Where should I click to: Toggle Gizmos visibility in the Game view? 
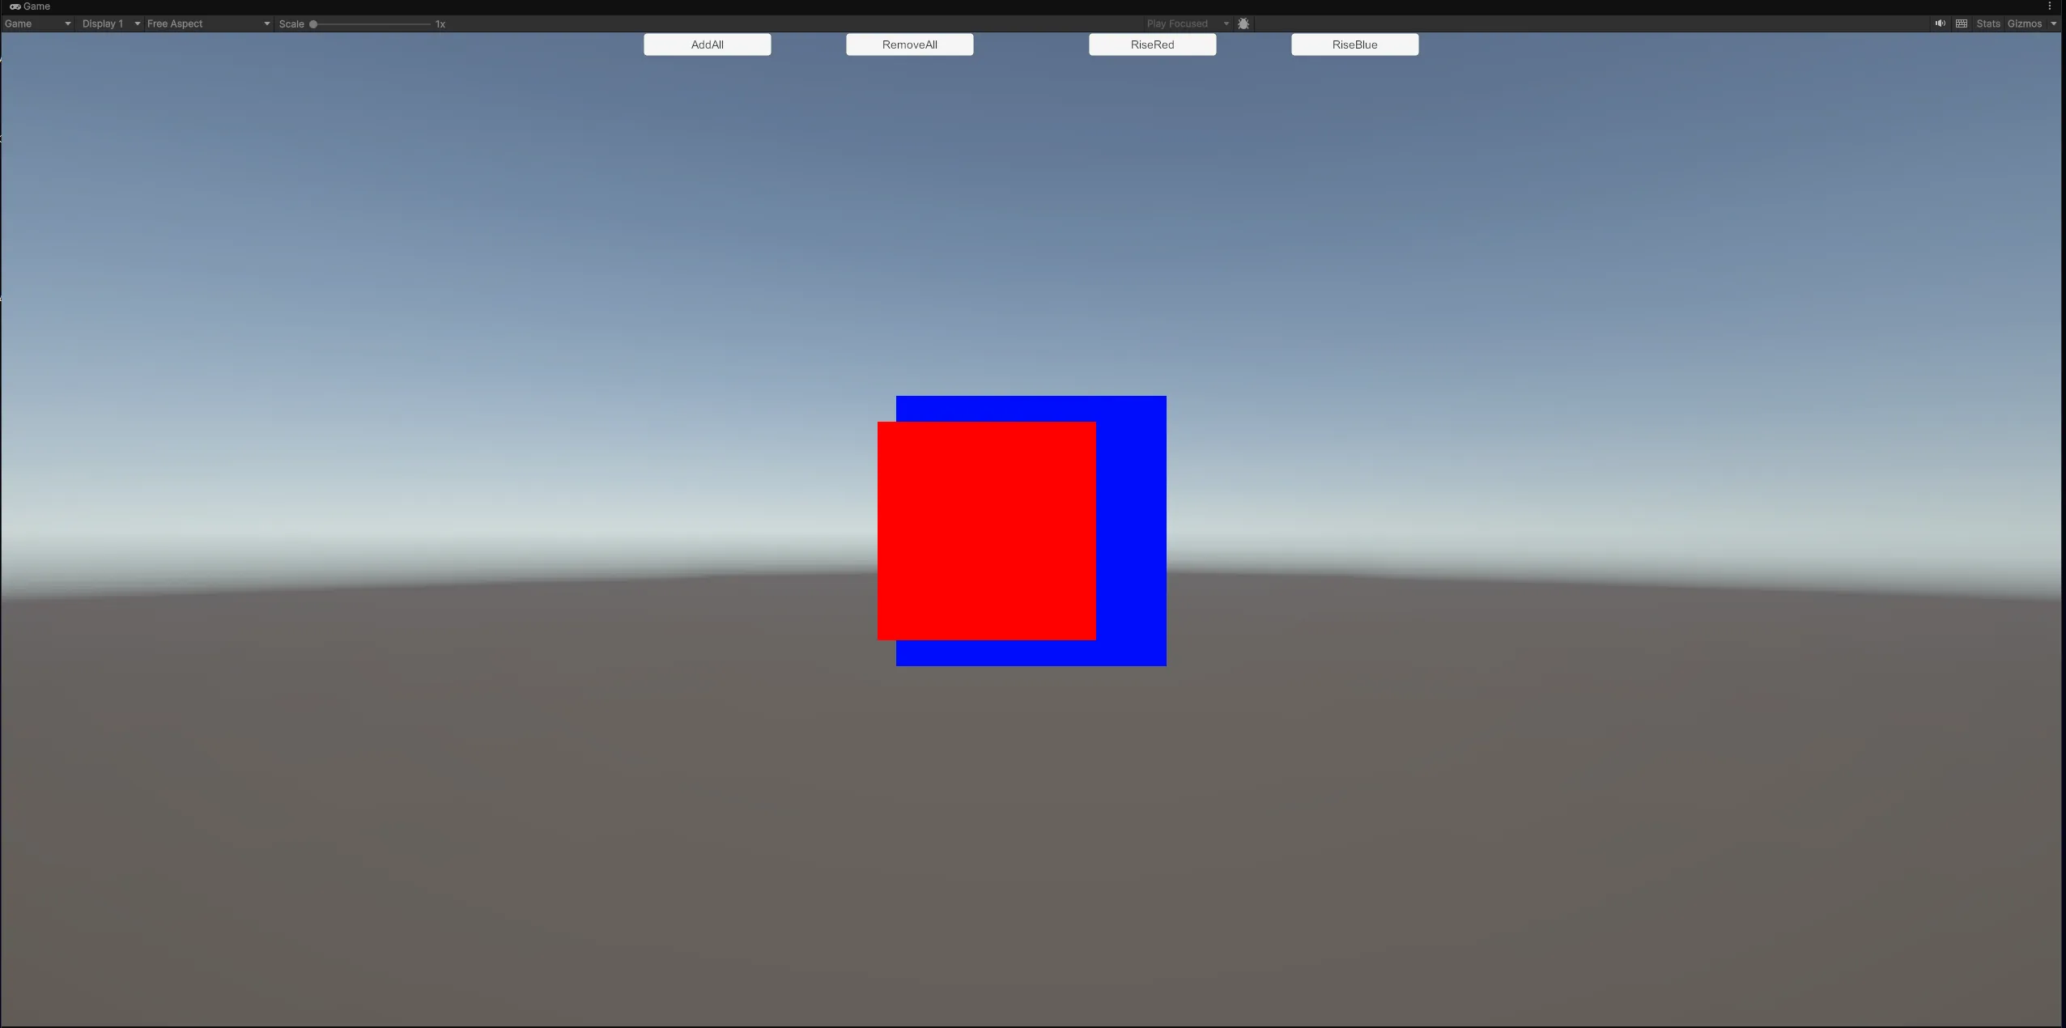coord(2024,23)
